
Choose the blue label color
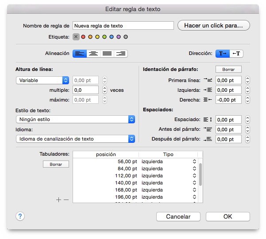tap(112, 37)
